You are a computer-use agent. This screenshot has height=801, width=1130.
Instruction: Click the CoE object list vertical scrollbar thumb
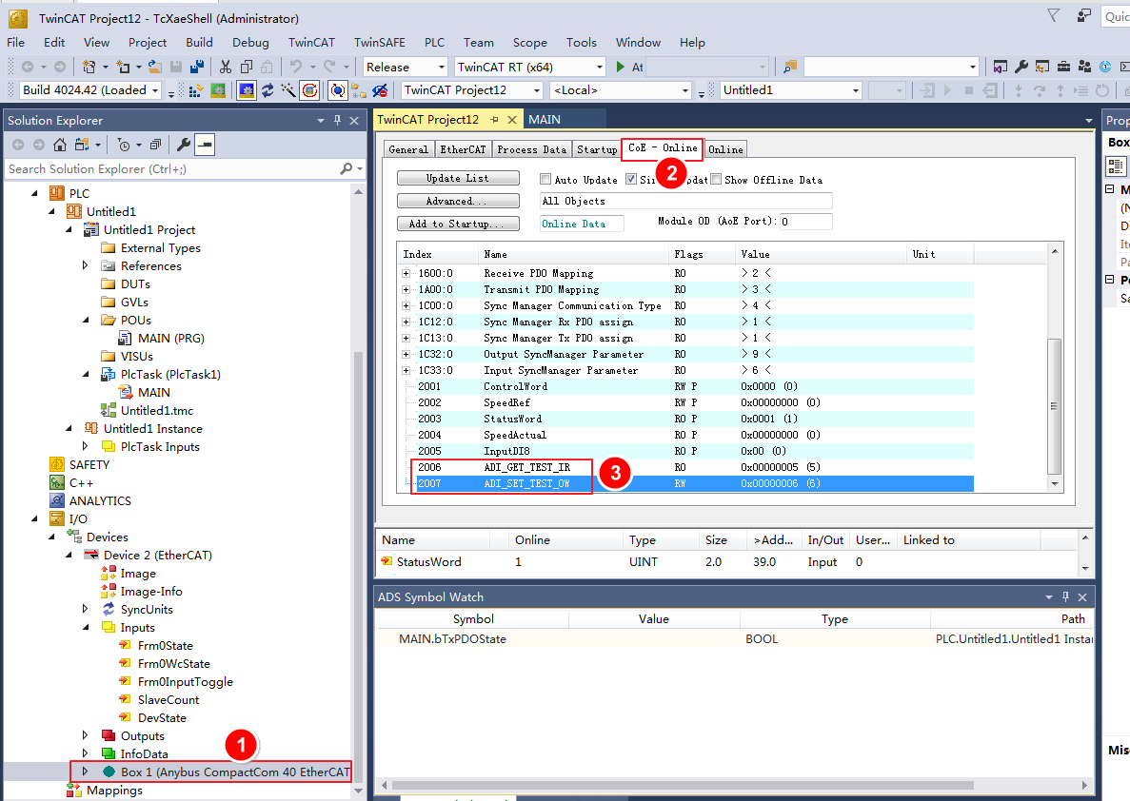tap(1054, 406)
